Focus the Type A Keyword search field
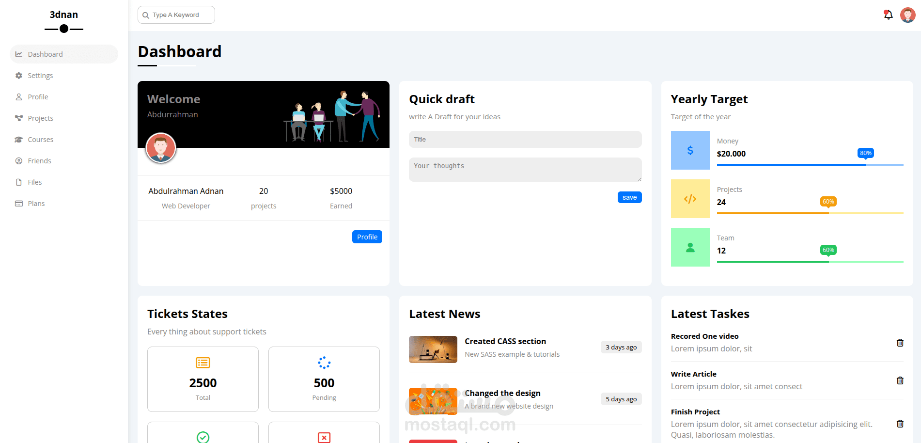 click(x=176, y=15)
